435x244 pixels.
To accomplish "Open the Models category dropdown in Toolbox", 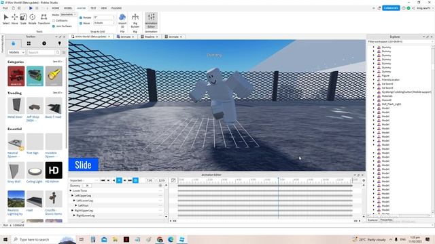I will tap(16, 52).
